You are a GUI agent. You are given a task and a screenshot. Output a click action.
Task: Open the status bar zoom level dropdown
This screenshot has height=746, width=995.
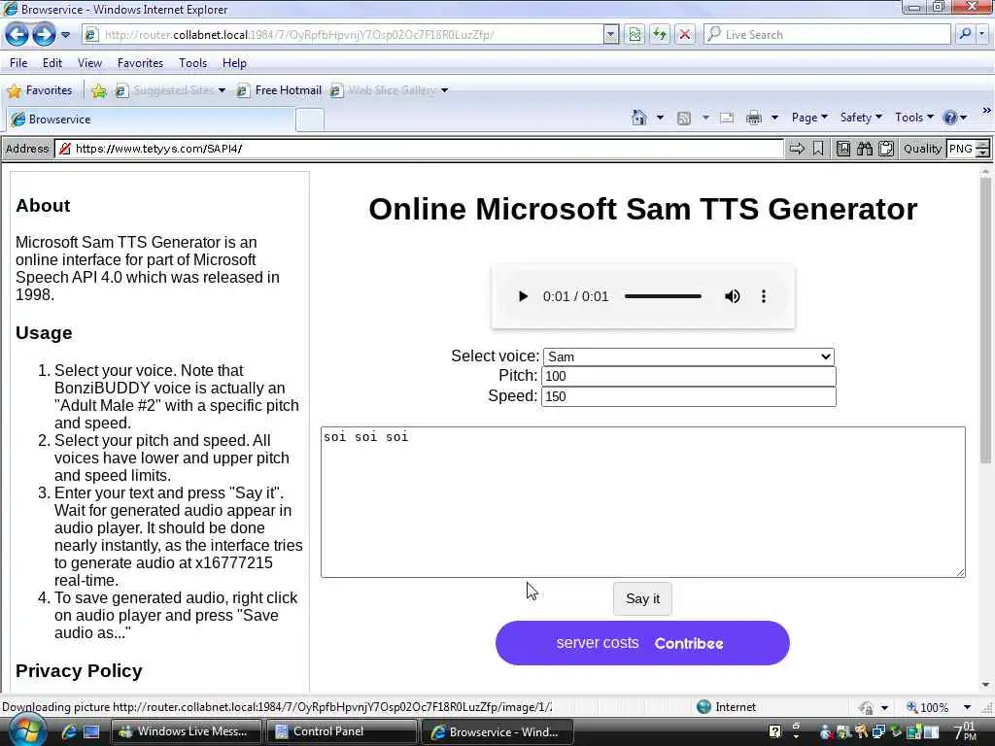(967, 707)
